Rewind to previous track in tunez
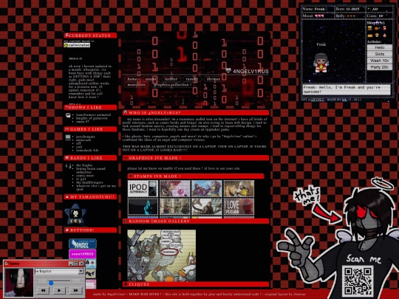 click(43, 290)
